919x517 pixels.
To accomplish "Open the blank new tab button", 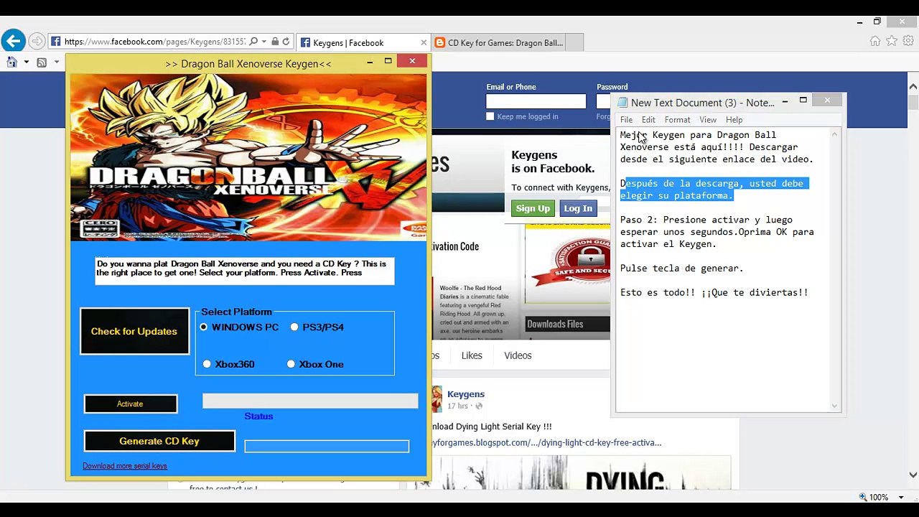I will point(575,42).
